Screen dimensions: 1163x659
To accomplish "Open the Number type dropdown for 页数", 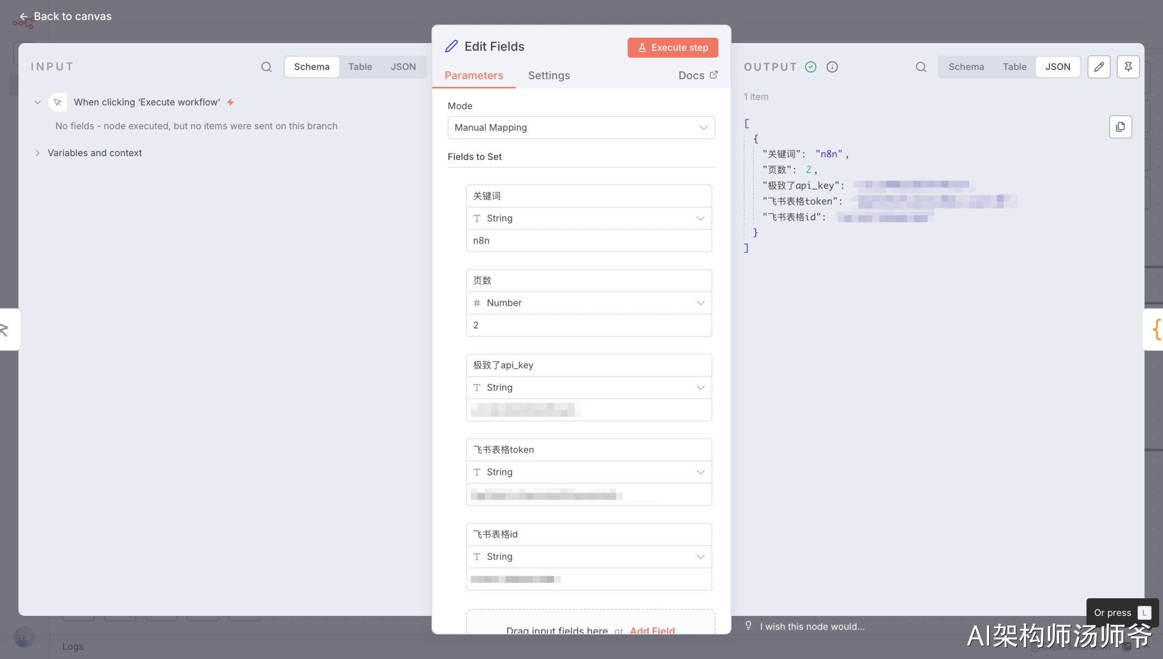I will pos(588,303).
